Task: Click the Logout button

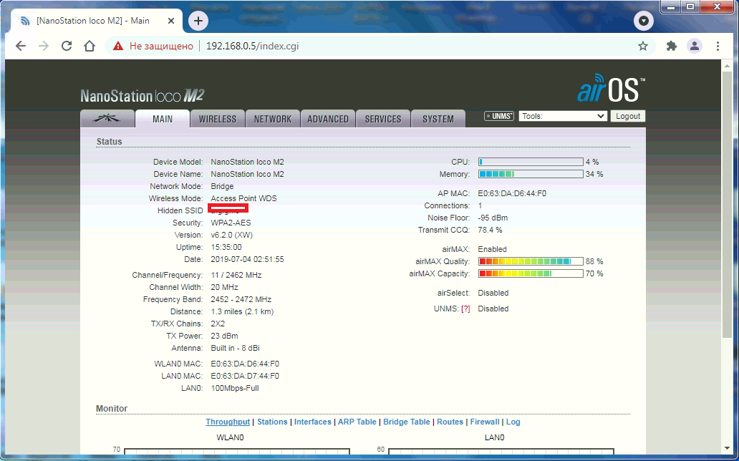Action: (x=628, y=116)
